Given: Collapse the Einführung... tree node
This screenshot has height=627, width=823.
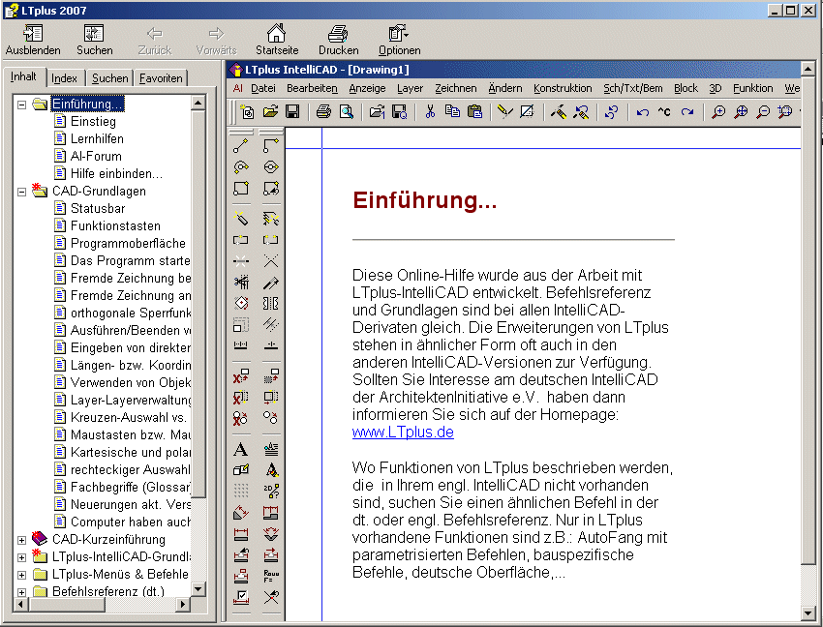Looking at the screenshot, I should click(21, 104).
